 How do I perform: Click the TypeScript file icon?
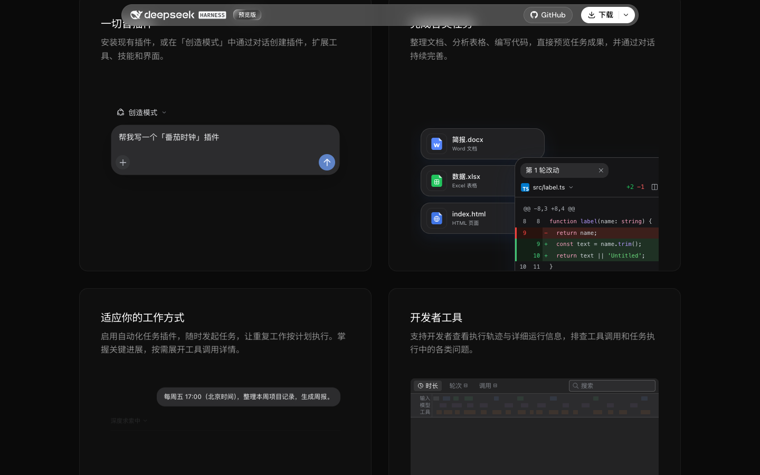(x=525, y=188)
